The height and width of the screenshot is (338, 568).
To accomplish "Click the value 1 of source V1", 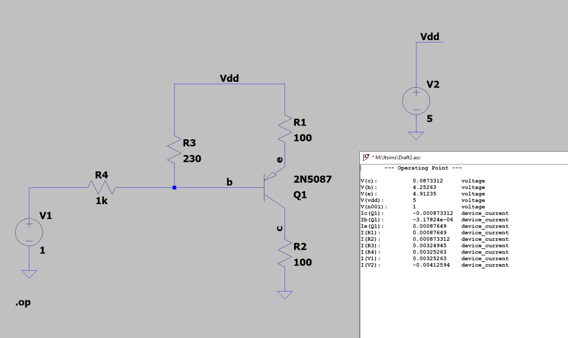I will click(x=42, y=251).
